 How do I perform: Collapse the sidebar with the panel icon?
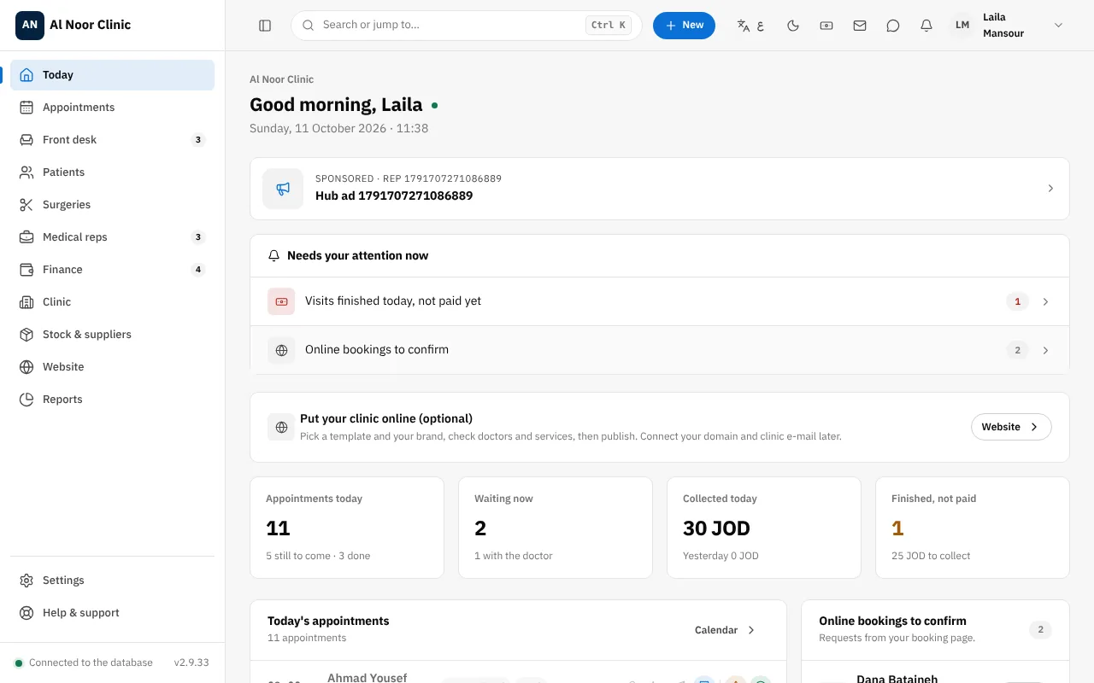(x=265, y=26)
